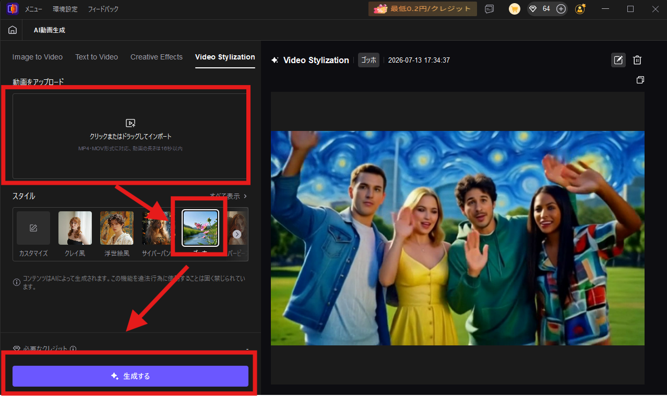667x396 pixels.
Task: Click the video upload import area
Action: point(129,136)
